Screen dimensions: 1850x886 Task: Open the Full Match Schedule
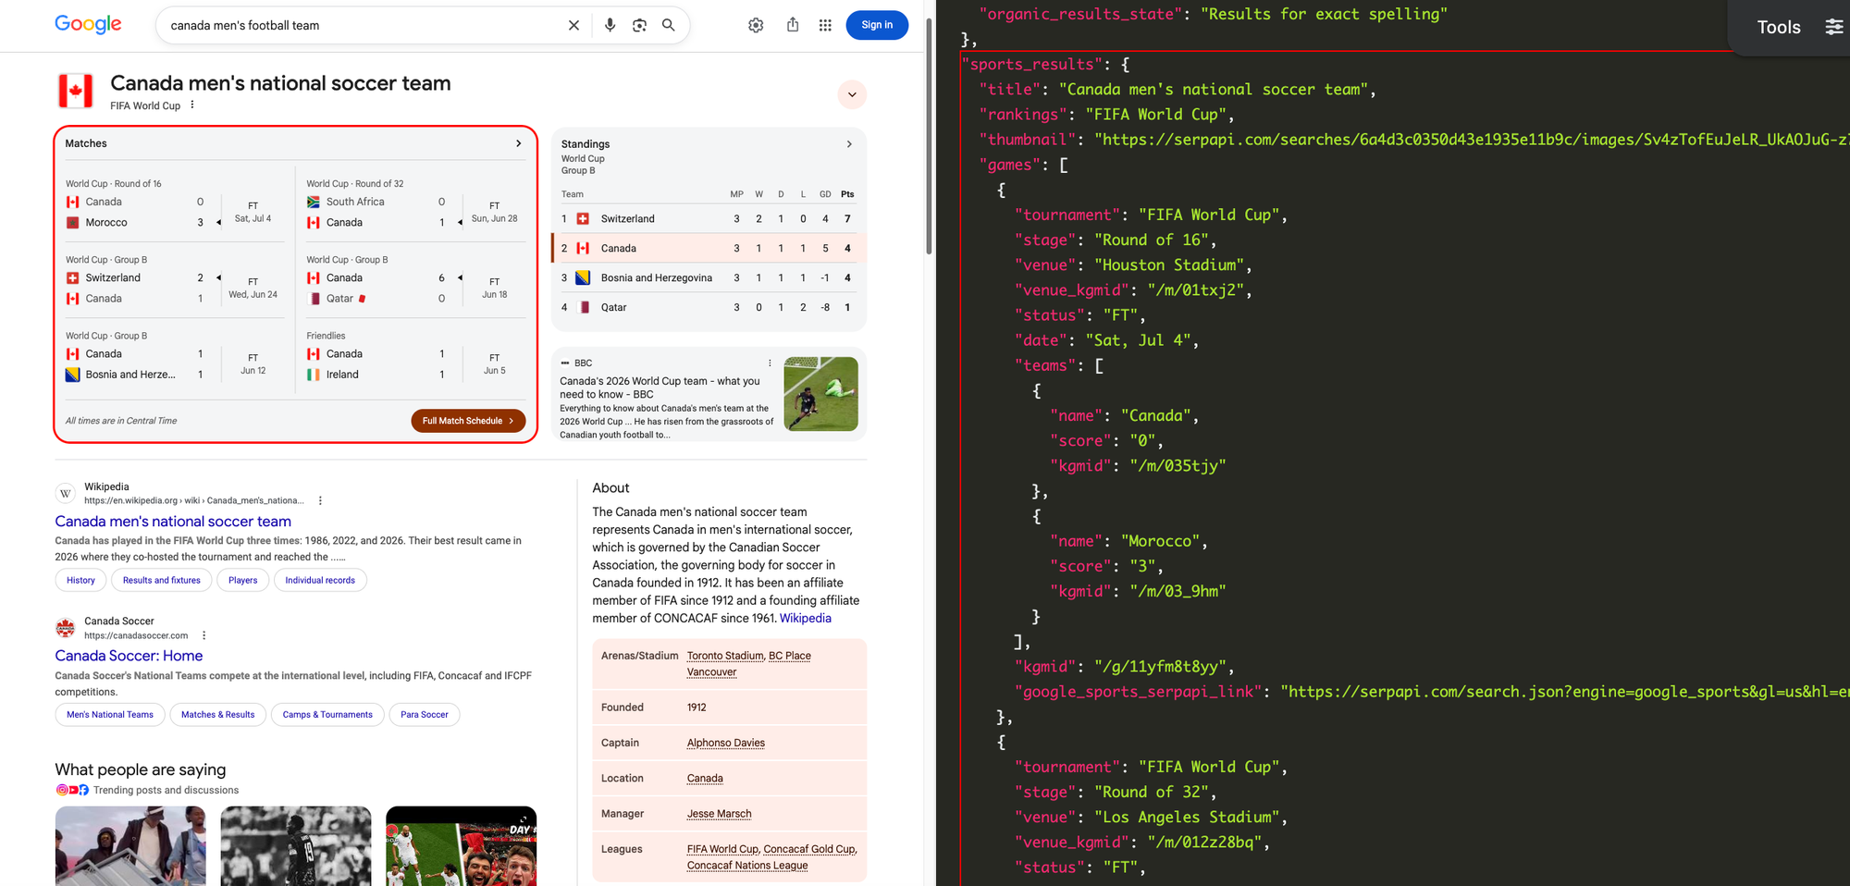point(468,421)
